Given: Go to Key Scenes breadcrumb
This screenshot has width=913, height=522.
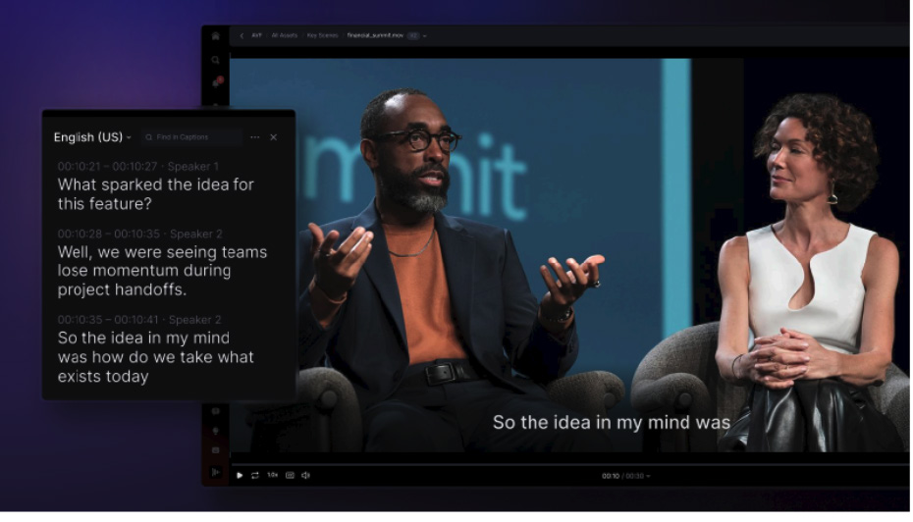Looking at the screenshot, I should pos(322,36).
